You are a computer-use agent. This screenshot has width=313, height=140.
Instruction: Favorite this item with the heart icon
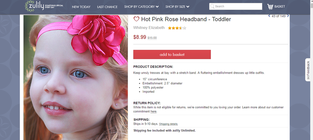(136, 19)
